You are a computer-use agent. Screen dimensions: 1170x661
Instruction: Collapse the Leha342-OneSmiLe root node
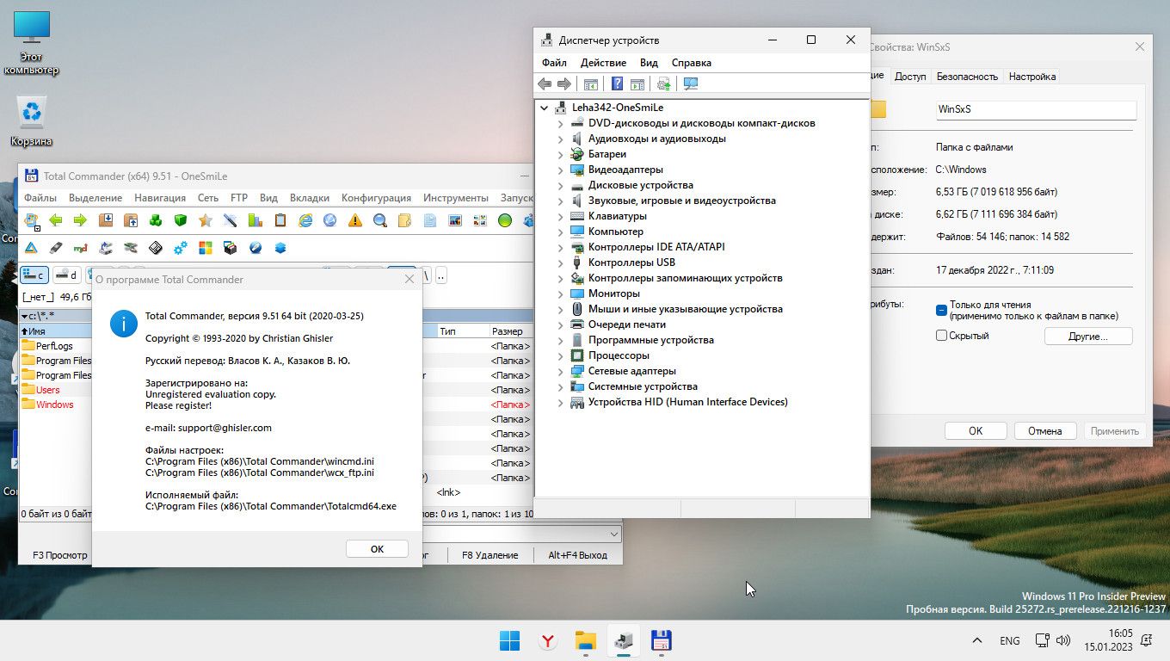coord(545,108)
